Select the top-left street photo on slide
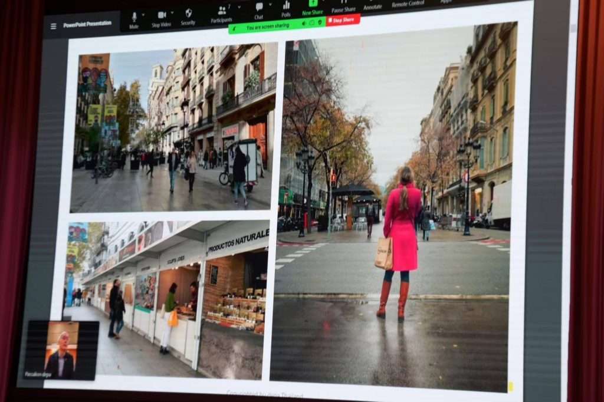 pos(173,127)
